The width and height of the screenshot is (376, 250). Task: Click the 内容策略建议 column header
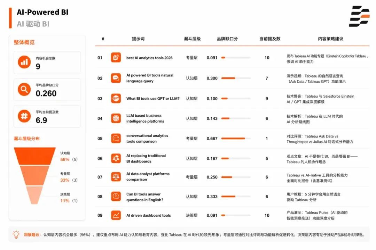pyautogui.click(x=330, y=39)
